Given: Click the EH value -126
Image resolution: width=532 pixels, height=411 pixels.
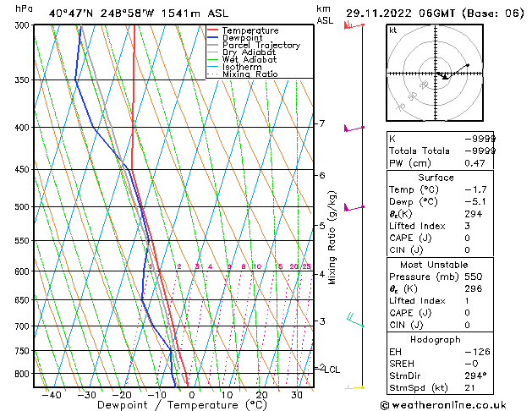Looking at the screenshot, I should [x=477, y=352].
